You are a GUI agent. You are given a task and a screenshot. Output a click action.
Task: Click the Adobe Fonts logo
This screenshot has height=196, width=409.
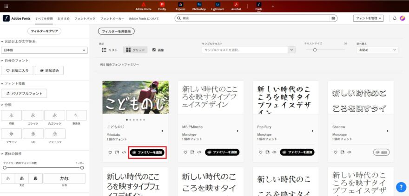pyautogui.click(x=17, y=19)
